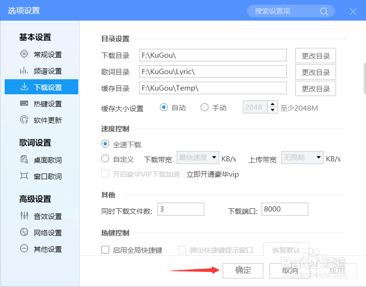The width and height of the screenshot is (366, 287).
Task: Click the ellipsis icon beside 其他设置
Action: [x=24, y=248]
